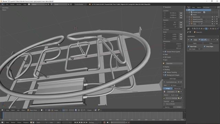Screen dimensions: 220x124
Task: Open the Render menu in top bar
Action: click(x=12, y=4)
